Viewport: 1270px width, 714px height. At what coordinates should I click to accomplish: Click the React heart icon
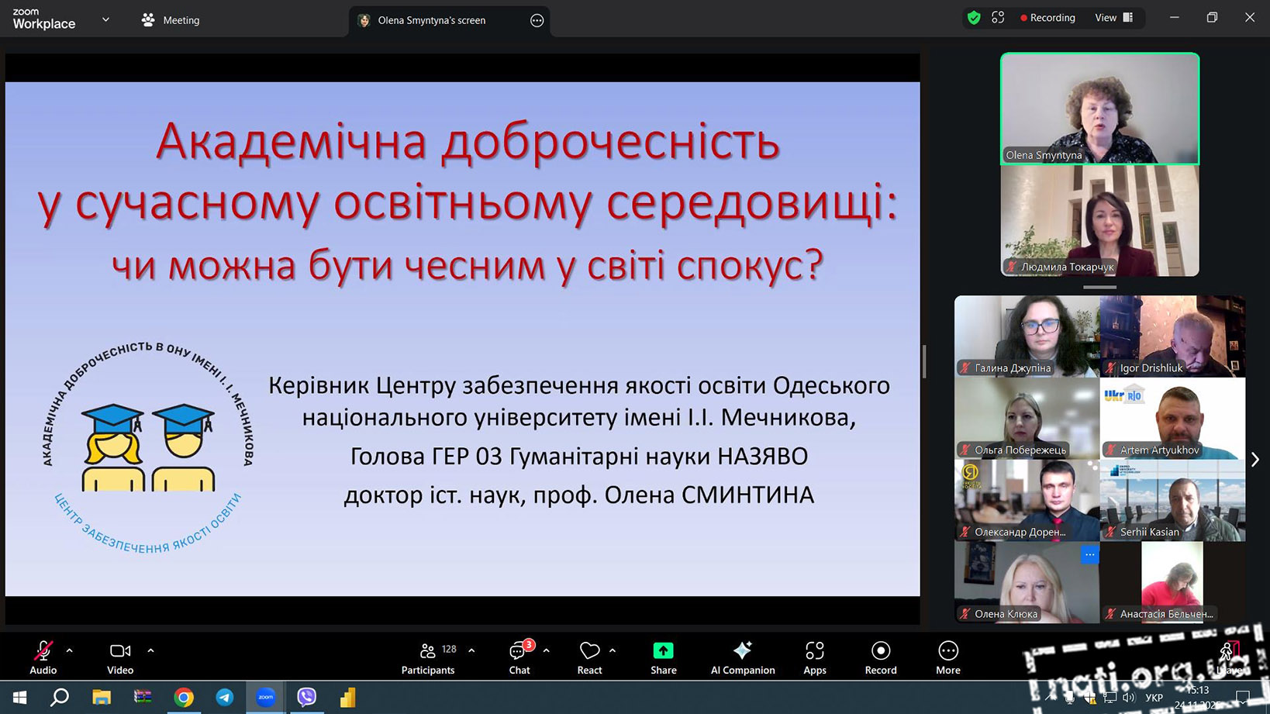[x=589, y=657]
